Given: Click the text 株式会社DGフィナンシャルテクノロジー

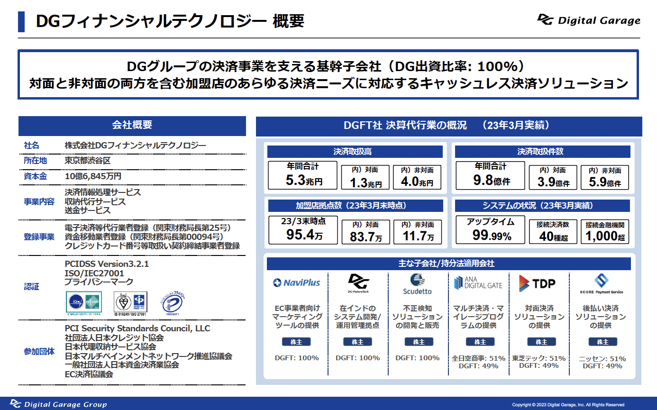Looking at the screenshot, I should [135, 146].
